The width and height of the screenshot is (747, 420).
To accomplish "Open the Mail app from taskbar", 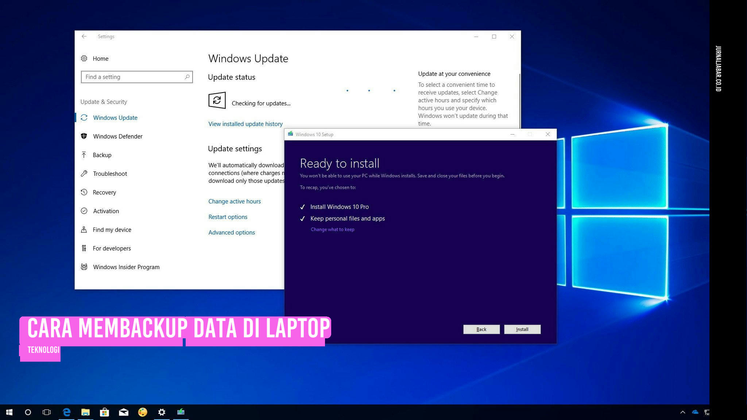I will pos(124,412).
